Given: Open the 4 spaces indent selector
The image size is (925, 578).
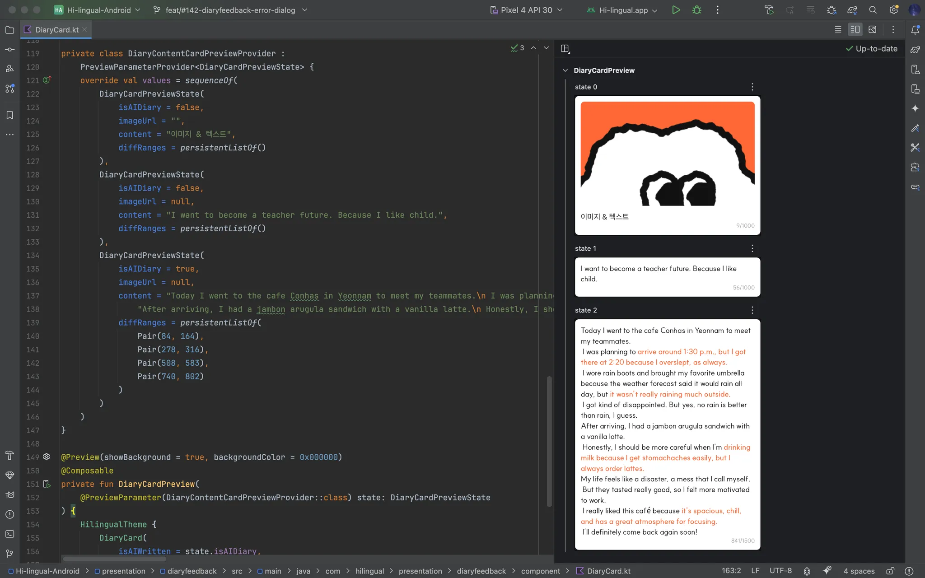Looking at the screenshot, I should coord(859,571).
